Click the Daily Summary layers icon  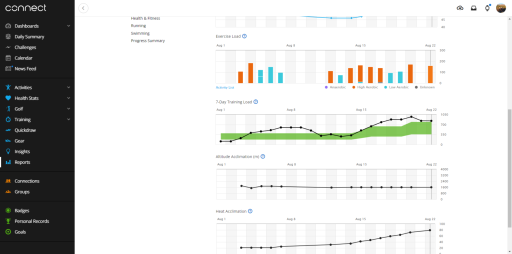[x=8, y=37]
